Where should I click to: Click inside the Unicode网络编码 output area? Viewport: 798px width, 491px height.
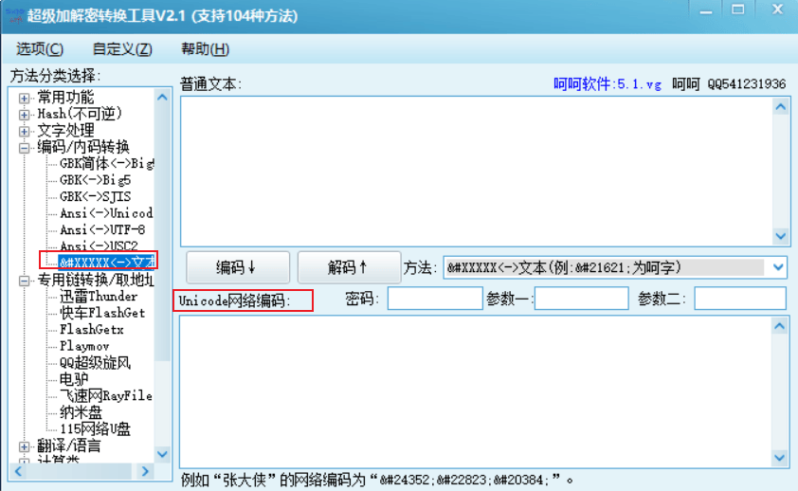(476, 391)
